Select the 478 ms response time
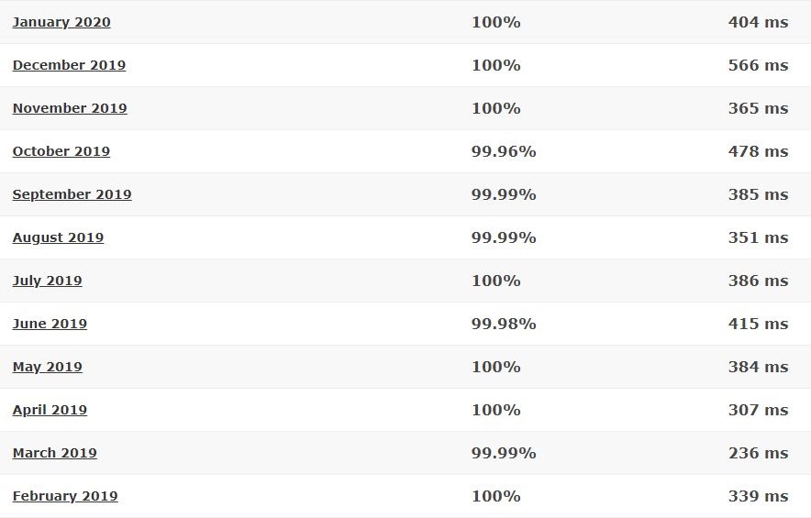The height and width of the screenshot is (518, 811). (x=758, y=151)
